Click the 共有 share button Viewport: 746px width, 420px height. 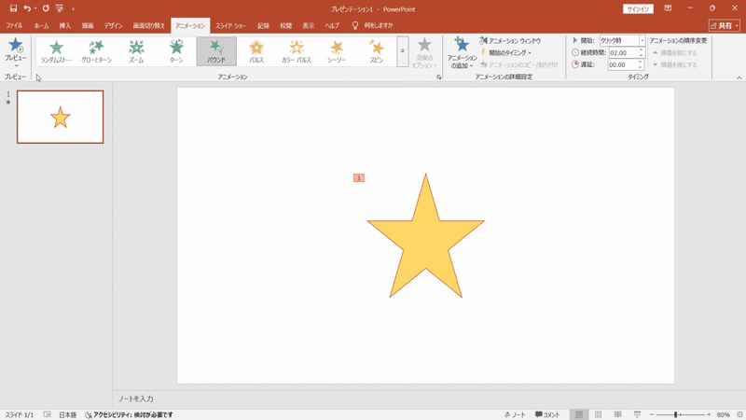tap(725, 26)
